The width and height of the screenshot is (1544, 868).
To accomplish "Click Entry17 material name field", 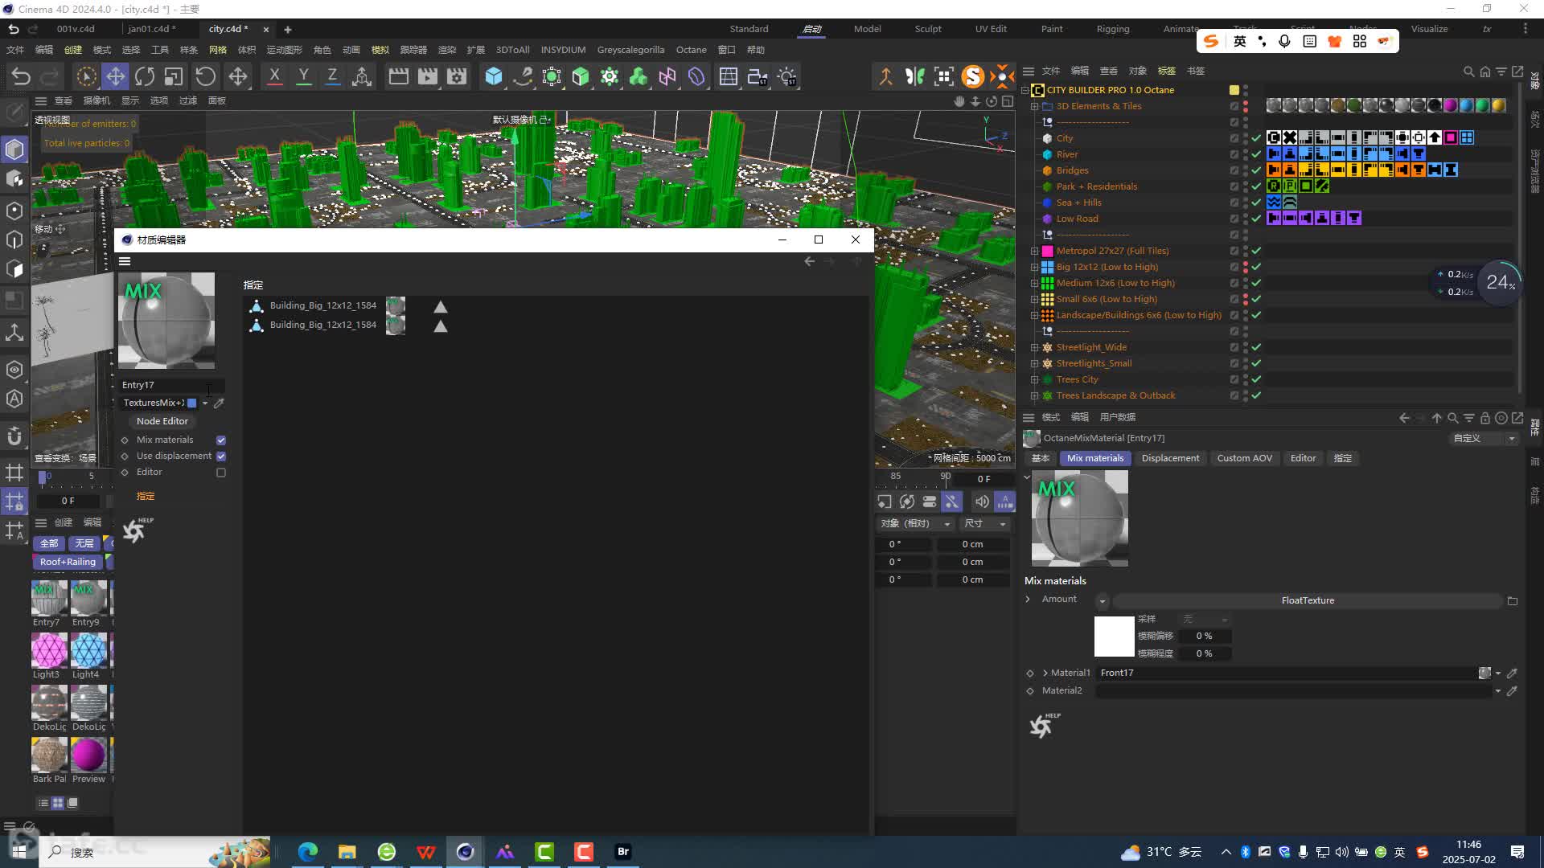I will pyautogui.click(x=171, y=386).
